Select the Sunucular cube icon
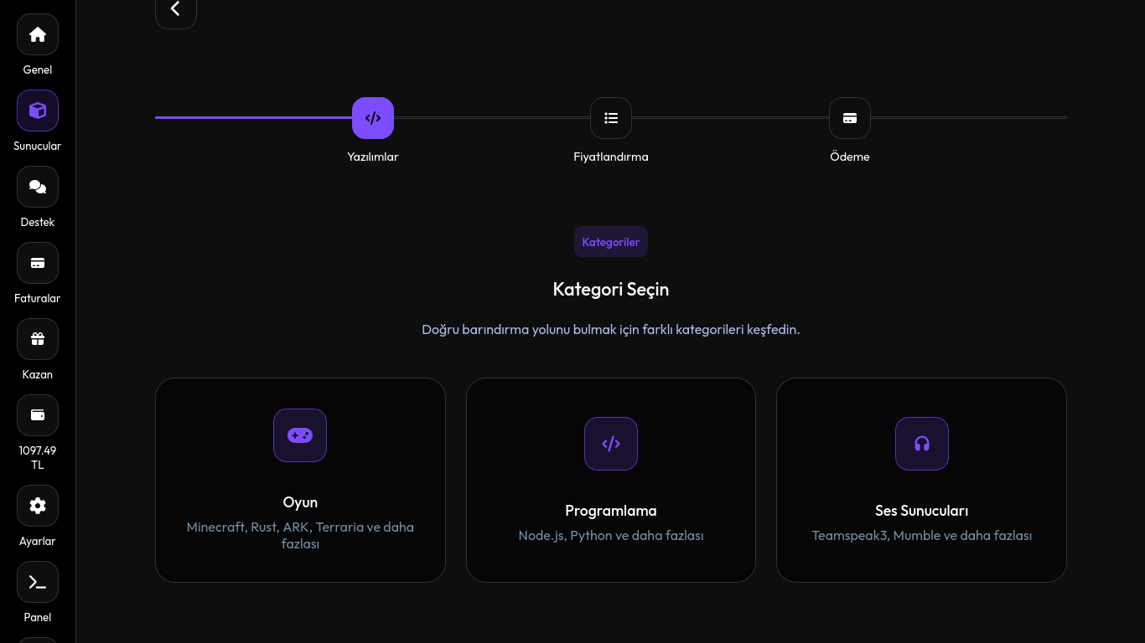Viewport: 1145px width, 643px height. click(x=38, y=111)
